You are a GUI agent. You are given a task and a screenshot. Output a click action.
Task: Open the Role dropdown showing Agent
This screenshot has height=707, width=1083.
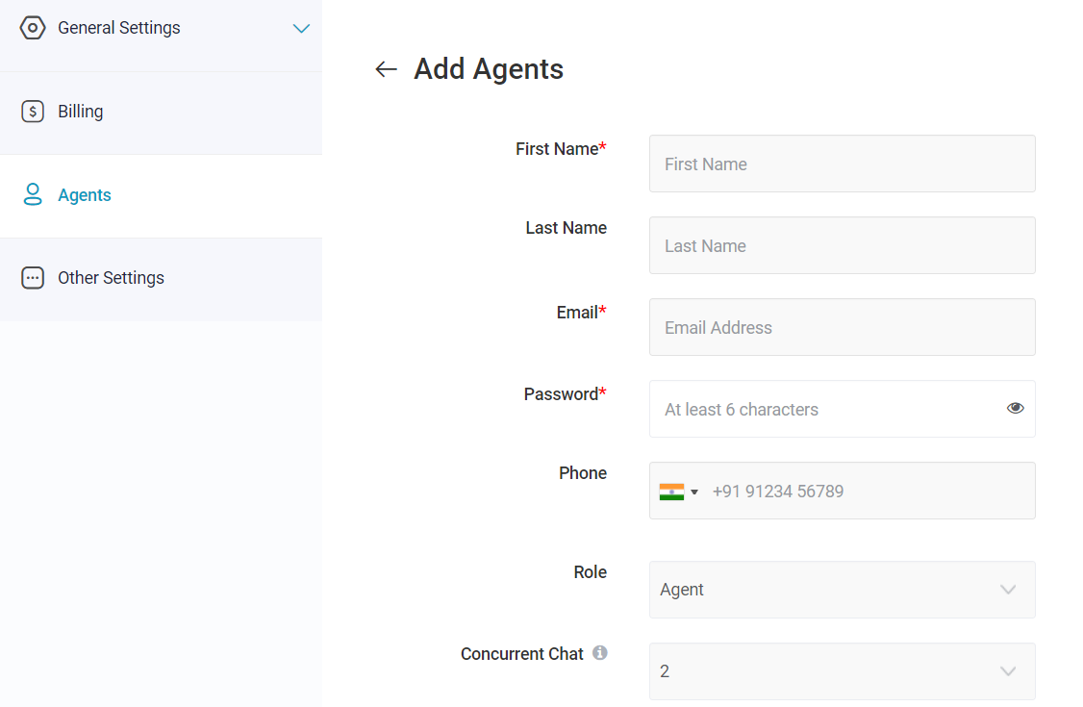point(842,590)
